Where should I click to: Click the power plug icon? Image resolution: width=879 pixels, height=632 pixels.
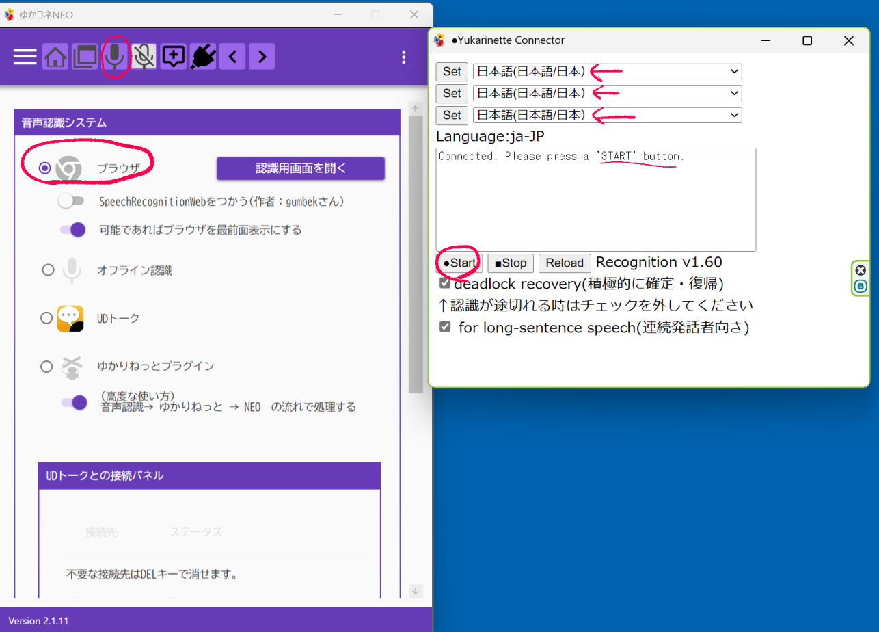[204, 57]
